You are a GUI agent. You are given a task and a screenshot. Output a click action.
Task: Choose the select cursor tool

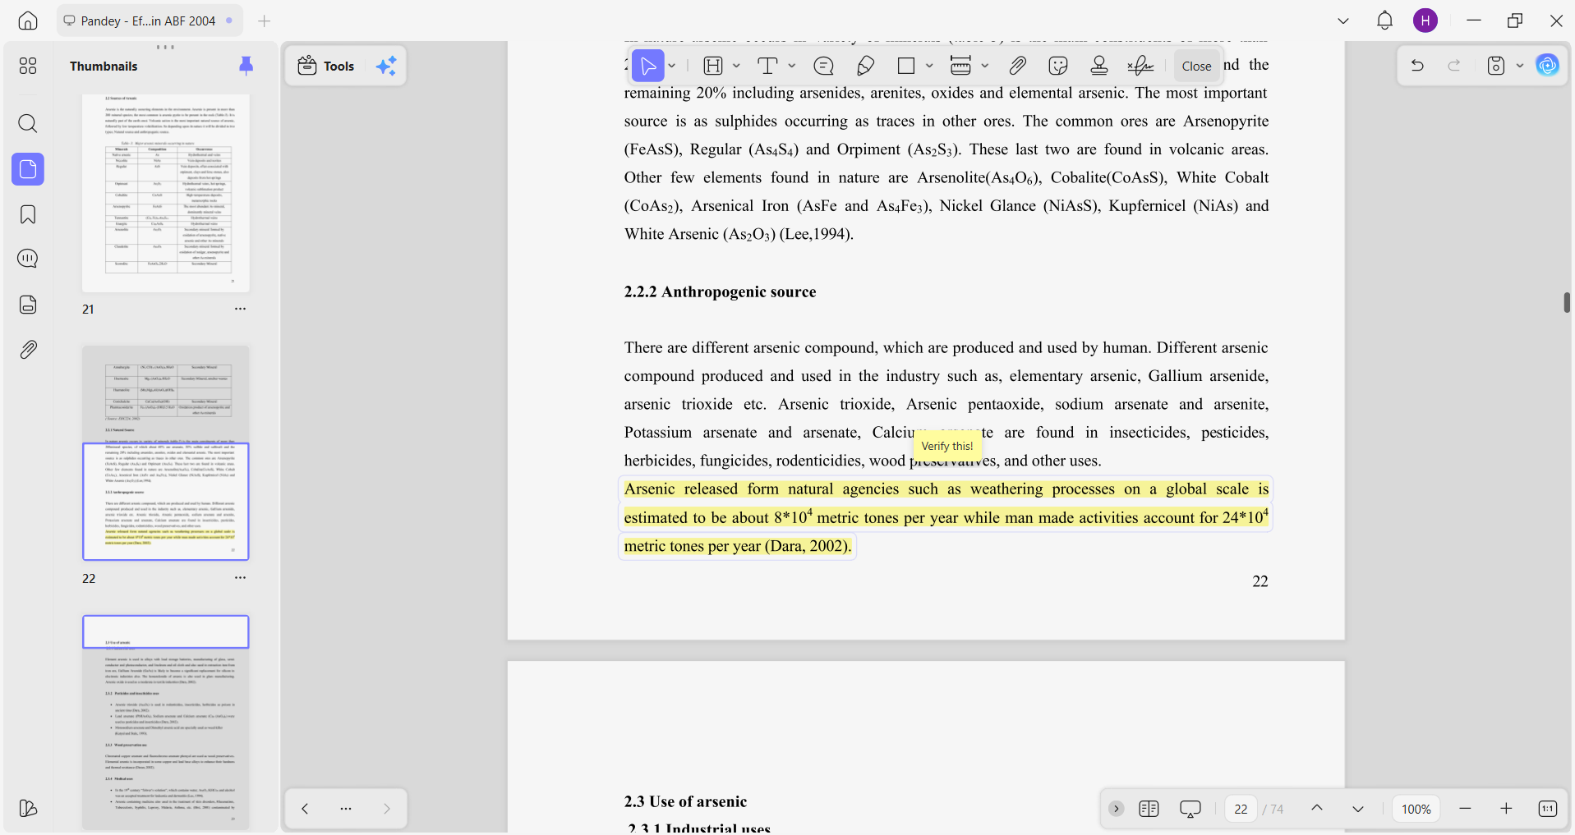pyautogui.click(x=648, y=66)
